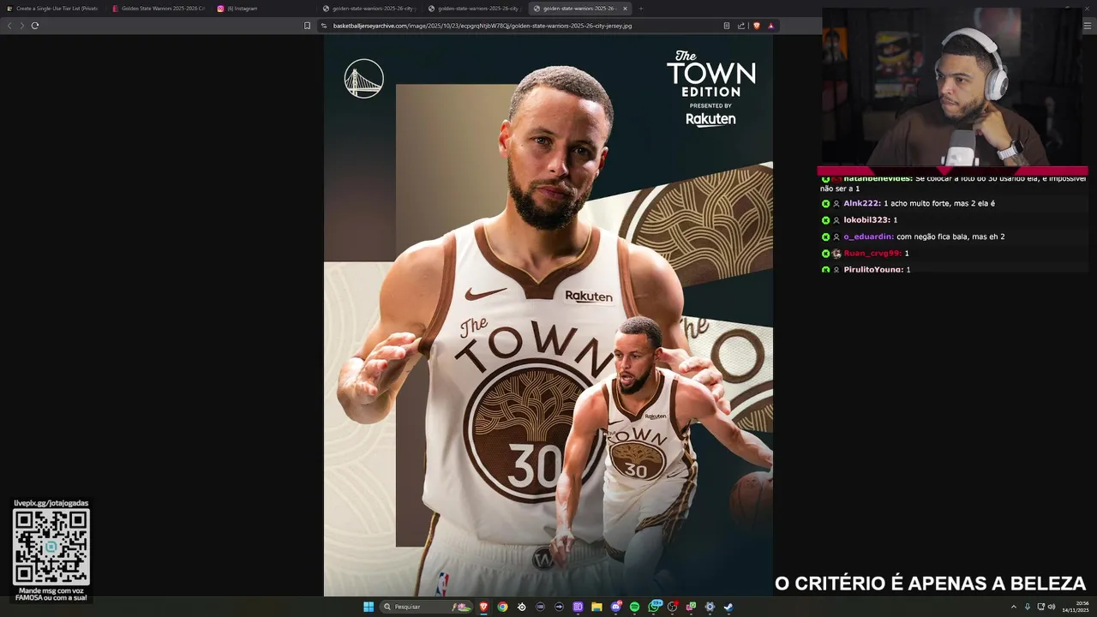Image resolution: width=1097 pixels, height=617 pixels.
Task: Click the microphone icon in system tray
Action: coord(1028,607)
